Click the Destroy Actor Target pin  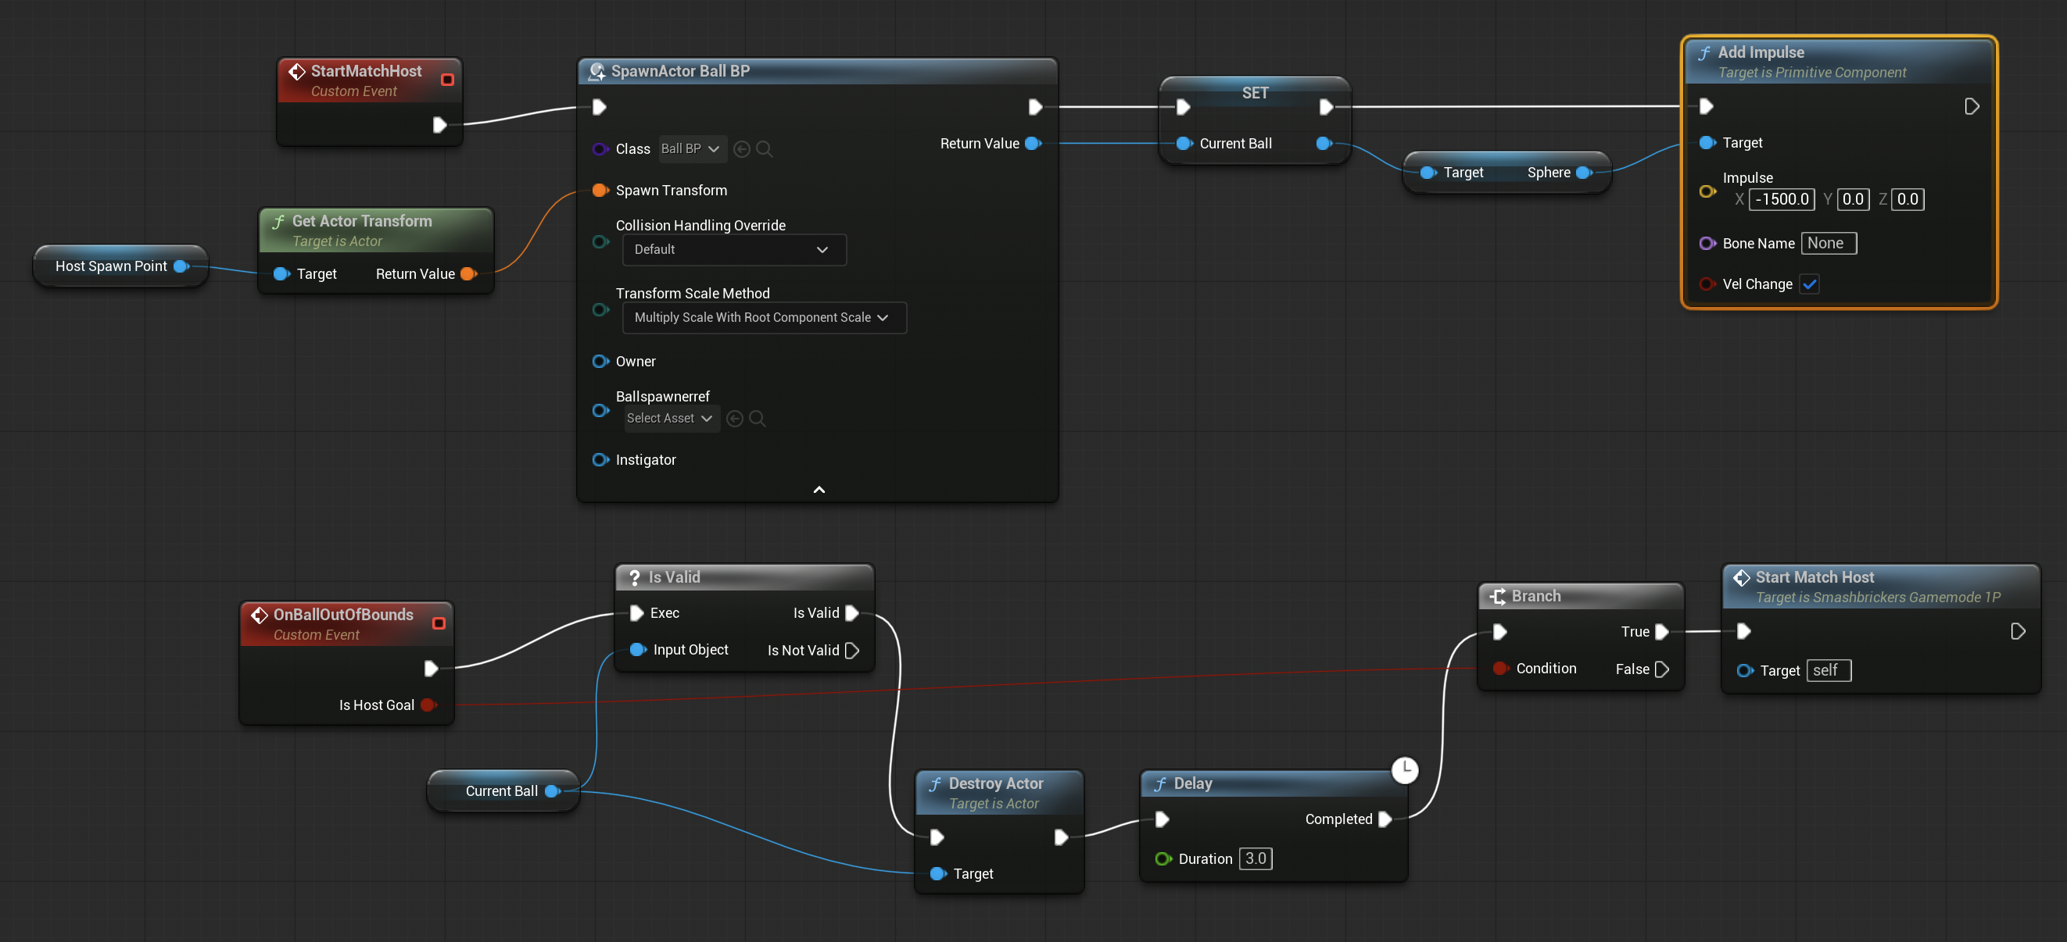point(937,874)
